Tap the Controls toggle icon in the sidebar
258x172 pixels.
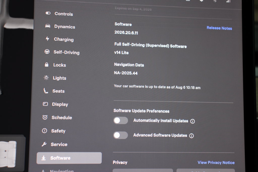tap(48, 13)
